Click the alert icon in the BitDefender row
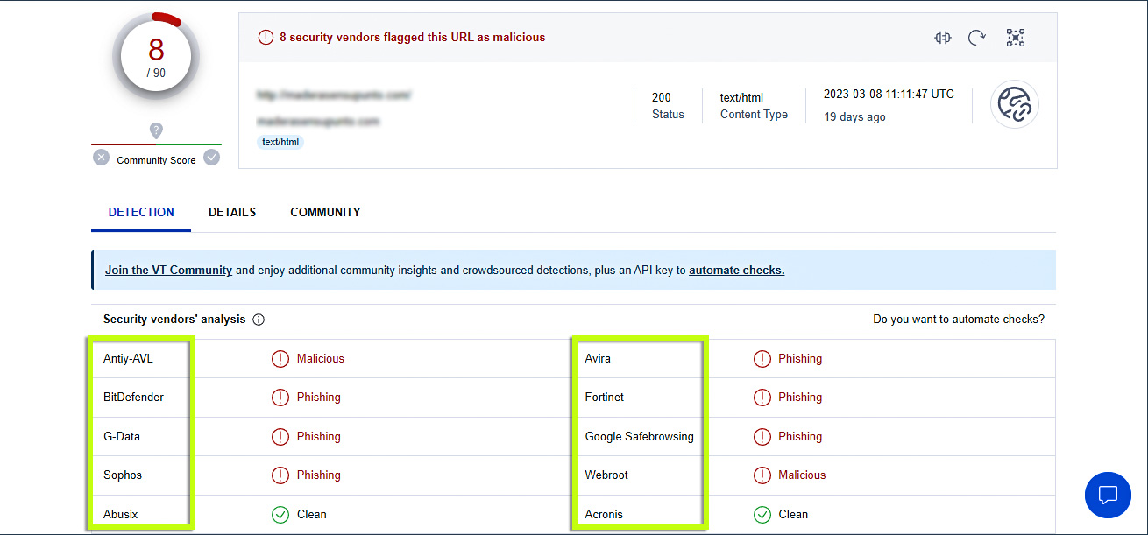The height and width of the screenshot is (535, 1148). tap(280, 397)
